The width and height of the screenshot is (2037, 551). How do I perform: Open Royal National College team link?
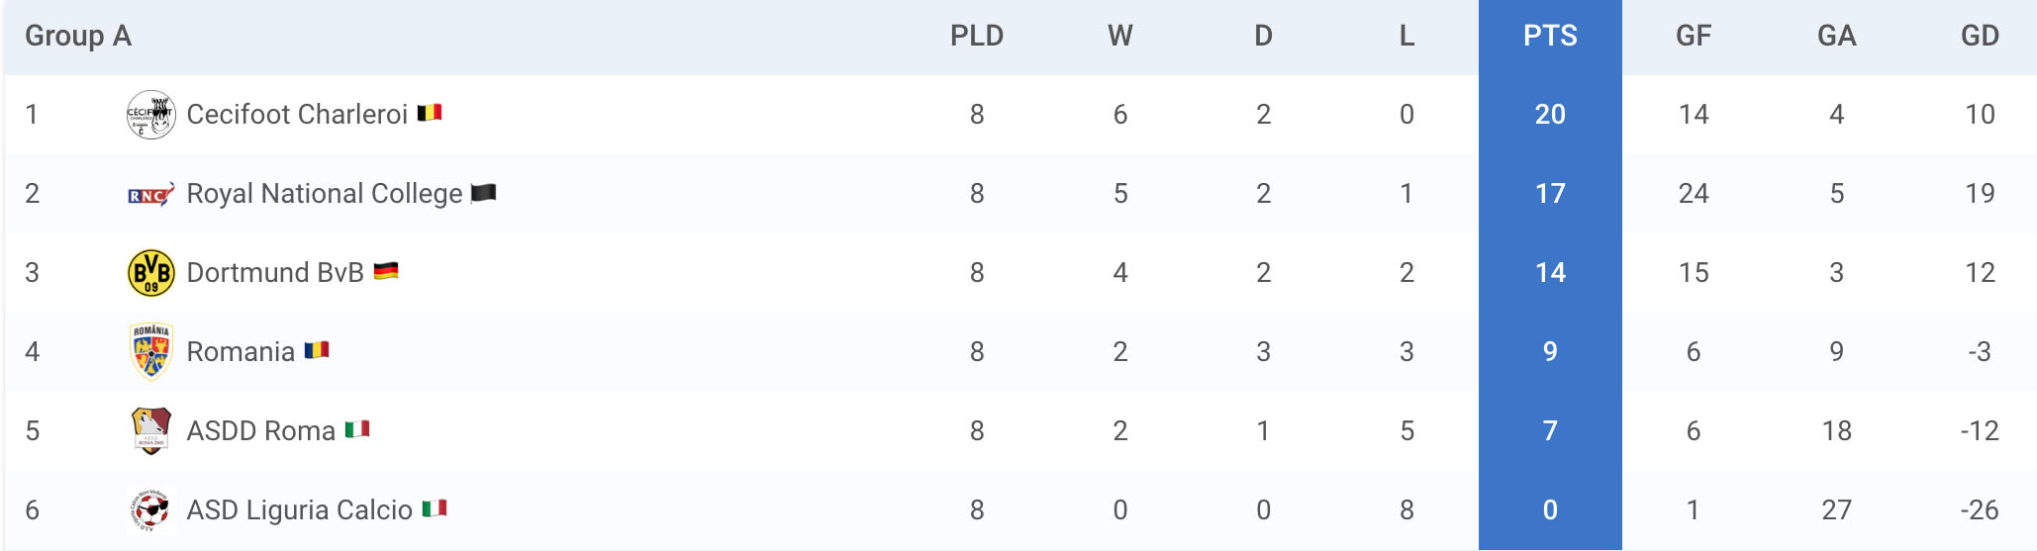pyautogui.click(x=325, y=194)
